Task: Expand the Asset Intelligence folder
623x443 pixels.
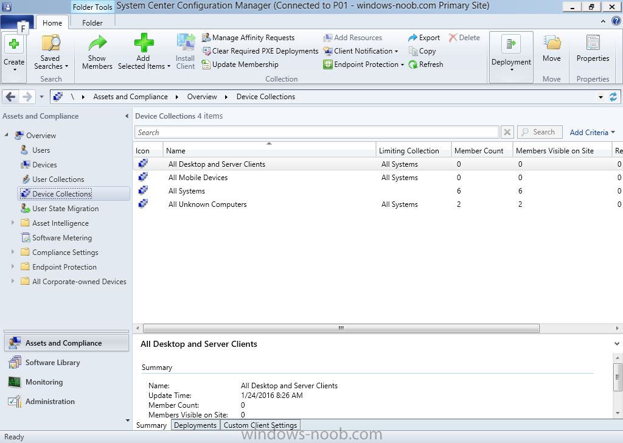Action: point(13,223)
